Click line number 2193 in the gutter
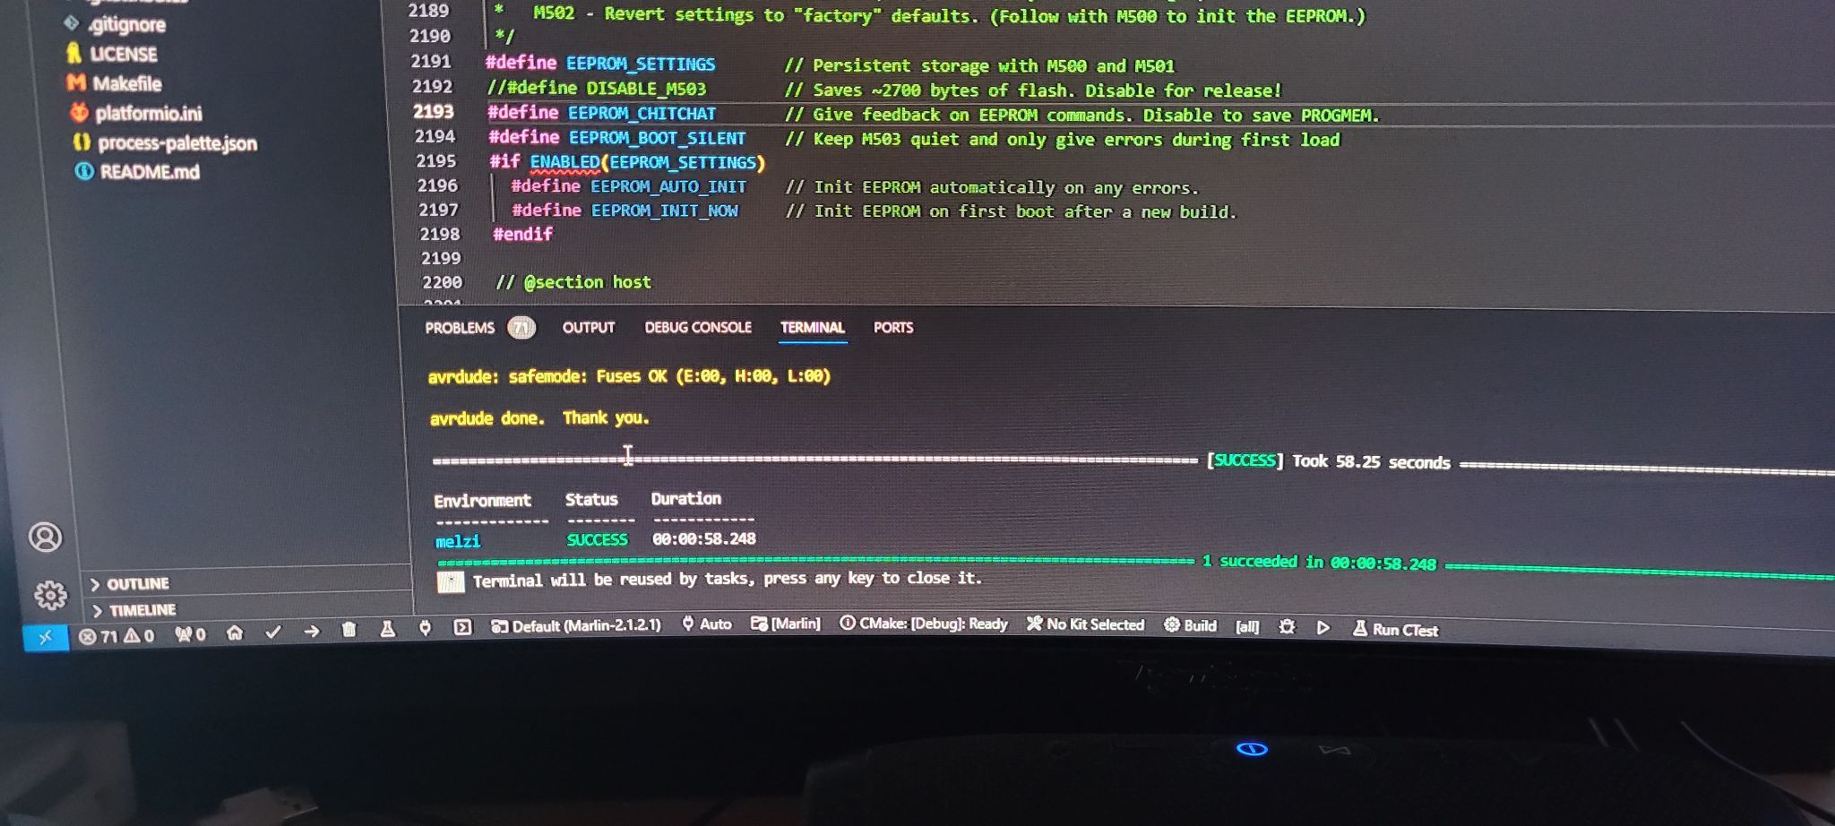 point(434,112)
